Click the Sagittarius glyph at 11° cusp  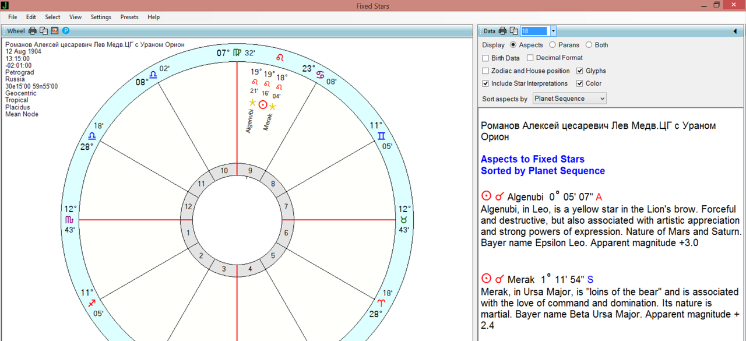point(92,304)
